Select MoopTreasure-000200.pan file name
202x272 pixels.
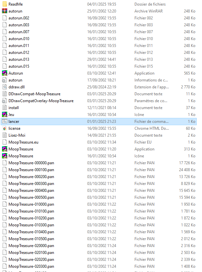(x=31, y=177)
